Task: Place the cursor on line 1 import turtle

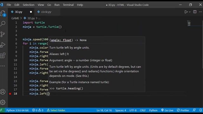Action: 34,22
